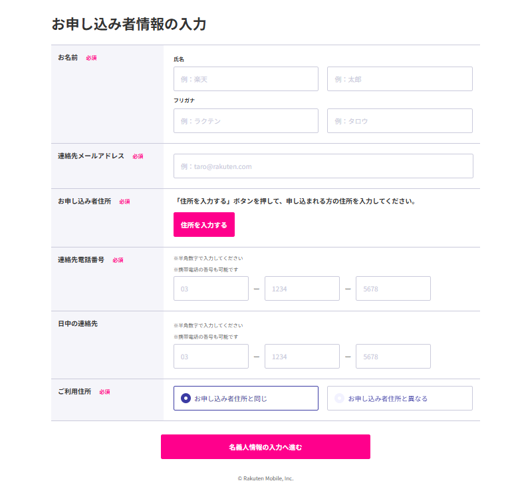Click contact phone middle field (1234)
The image size is (510, 491).
tap(302, 289)
